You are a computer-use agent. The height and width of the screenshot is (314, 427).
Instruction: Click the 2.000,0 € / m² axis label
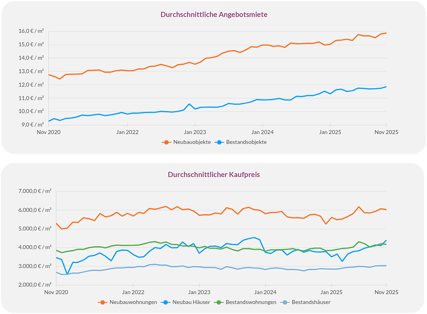35,284
